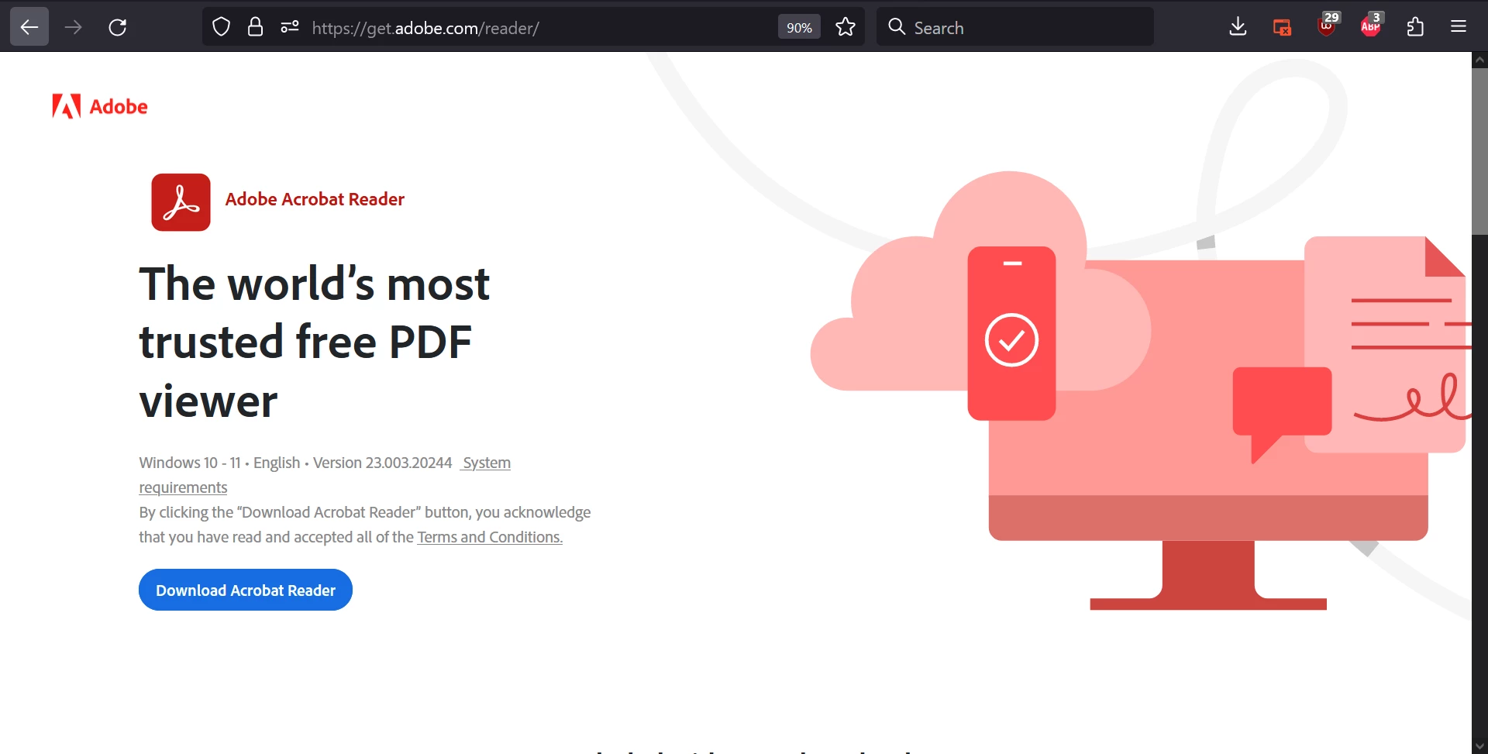The width and height of the screenshot is (1488, 754).
Task: Click the forward navigation arrow
Action: tap(74, 27)
